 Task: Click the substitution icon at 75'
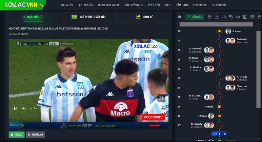point(220,50)
